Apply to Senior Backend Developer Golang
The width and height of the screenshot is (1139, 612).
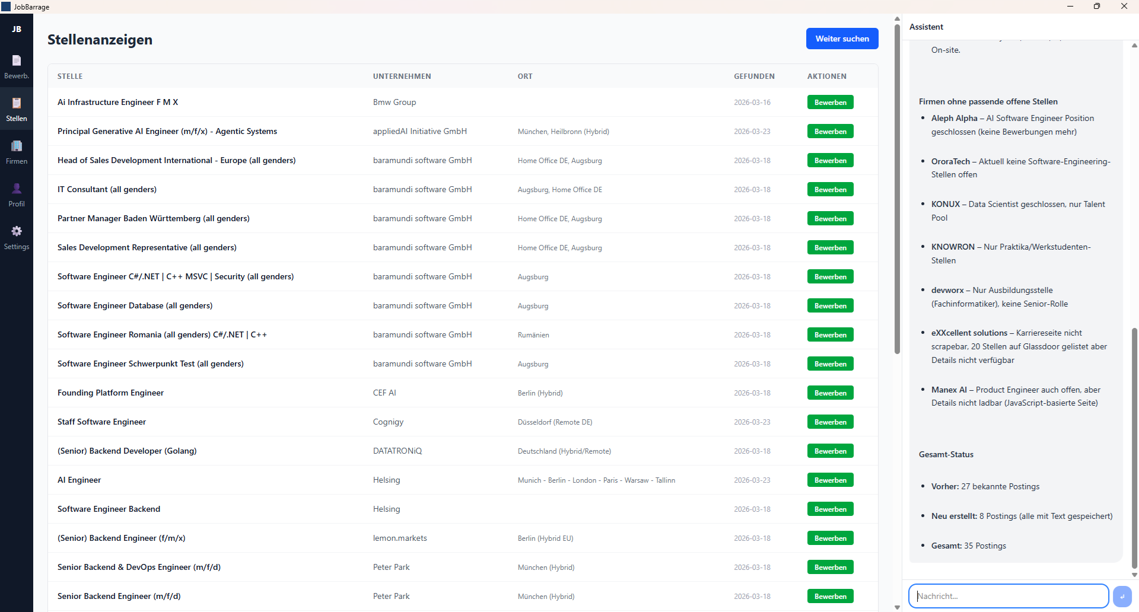tap(830, 451)
